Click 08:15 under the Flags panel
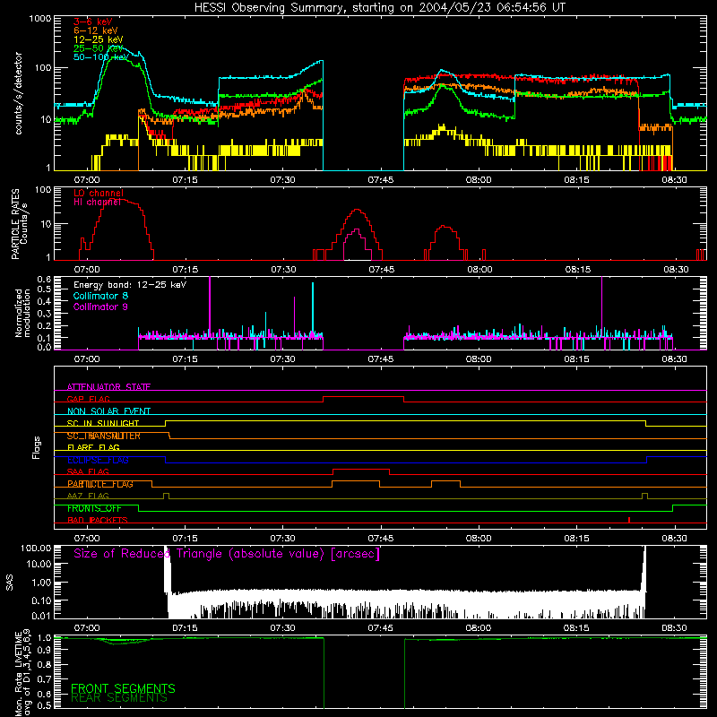 (x=576, y=539)
